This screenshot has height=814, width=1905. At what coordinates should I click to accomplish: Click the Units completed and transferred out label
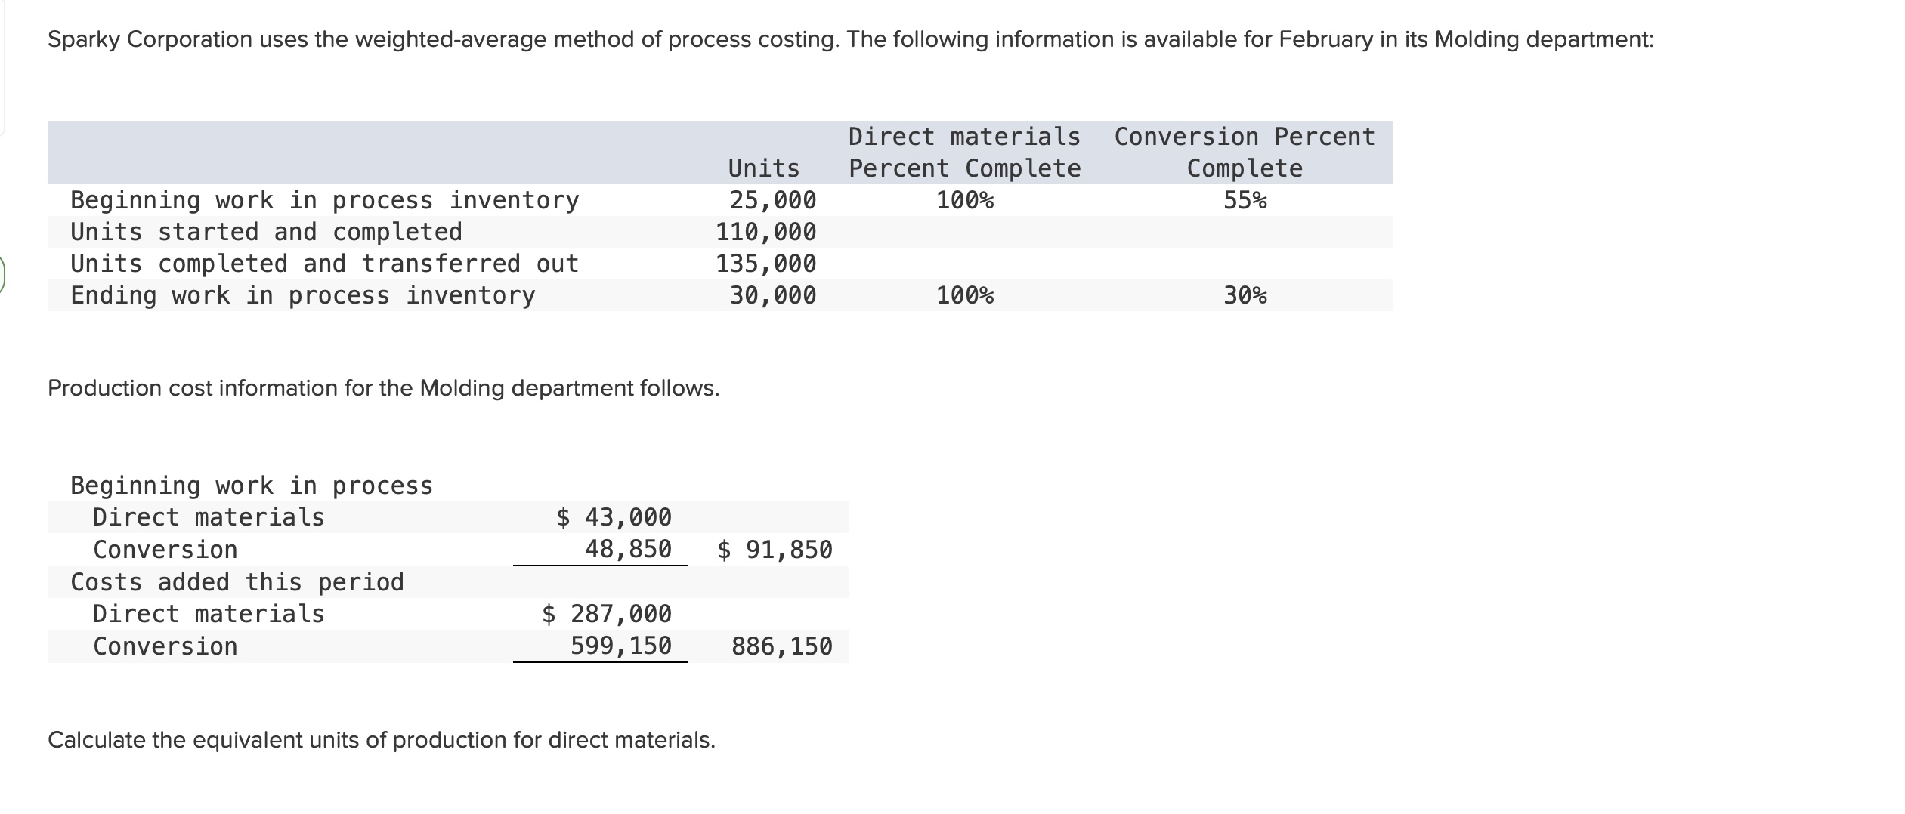pyautogui.click(x=325, y=264)
